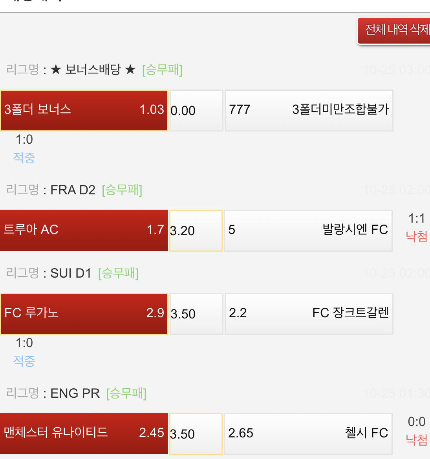Viewport: 430px width, 459px height.
Task: Click the 승무패 tag beside FRA D2
Action: 122,190
